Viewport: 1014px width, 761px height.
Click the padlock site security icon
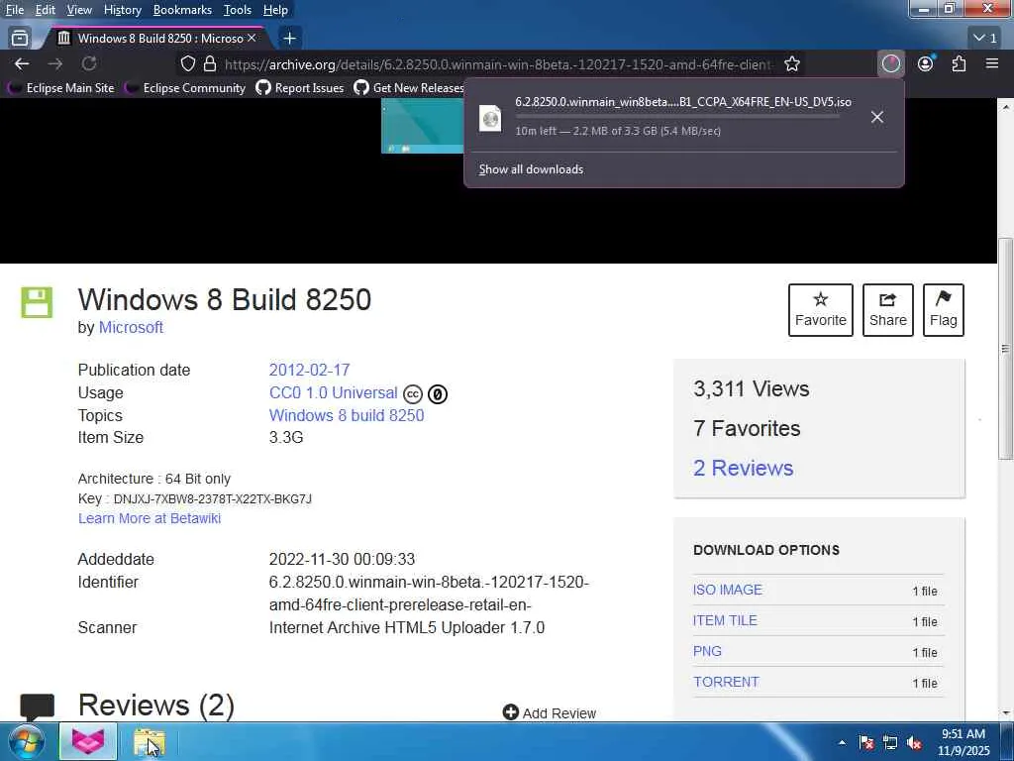click(x=210, y=63)
